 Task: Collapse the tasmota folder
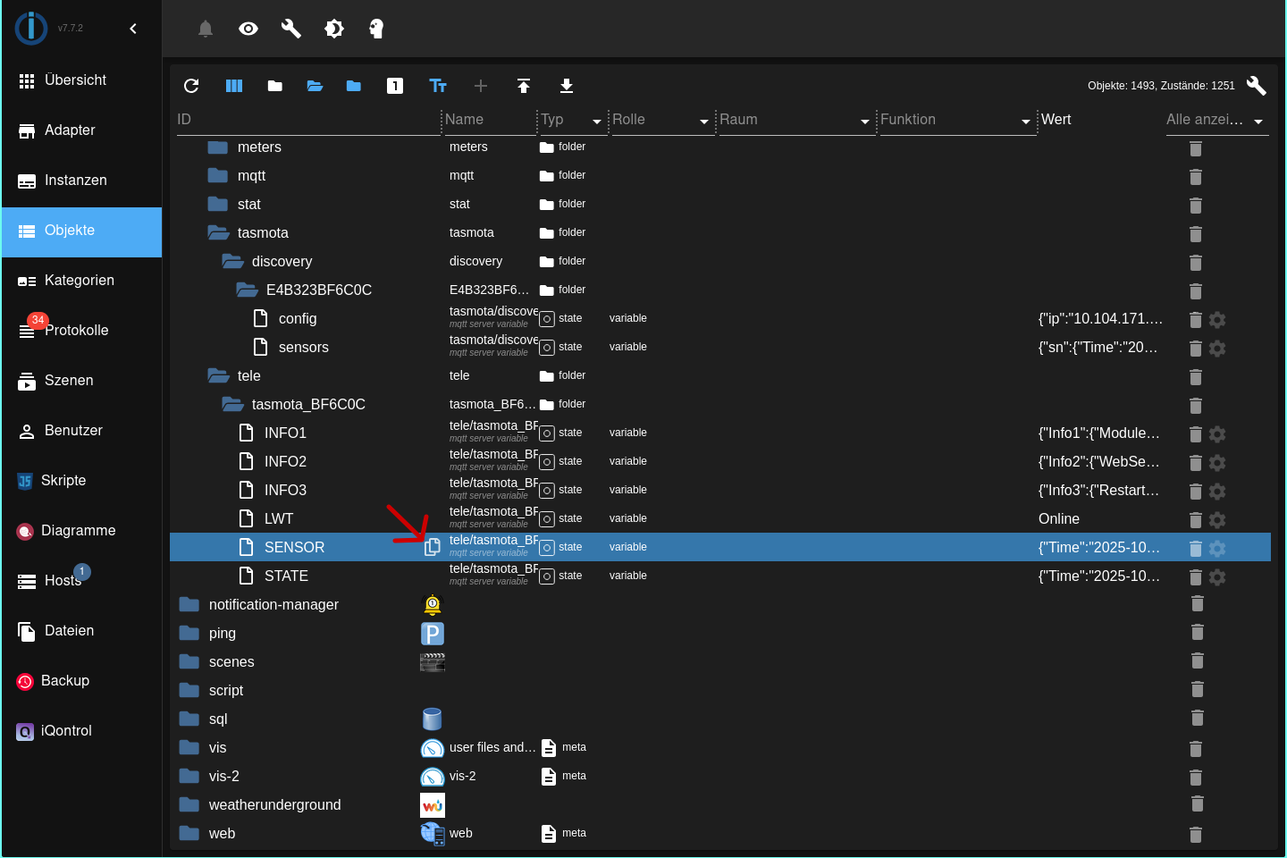pyautogui.click(x=219, y=232)
